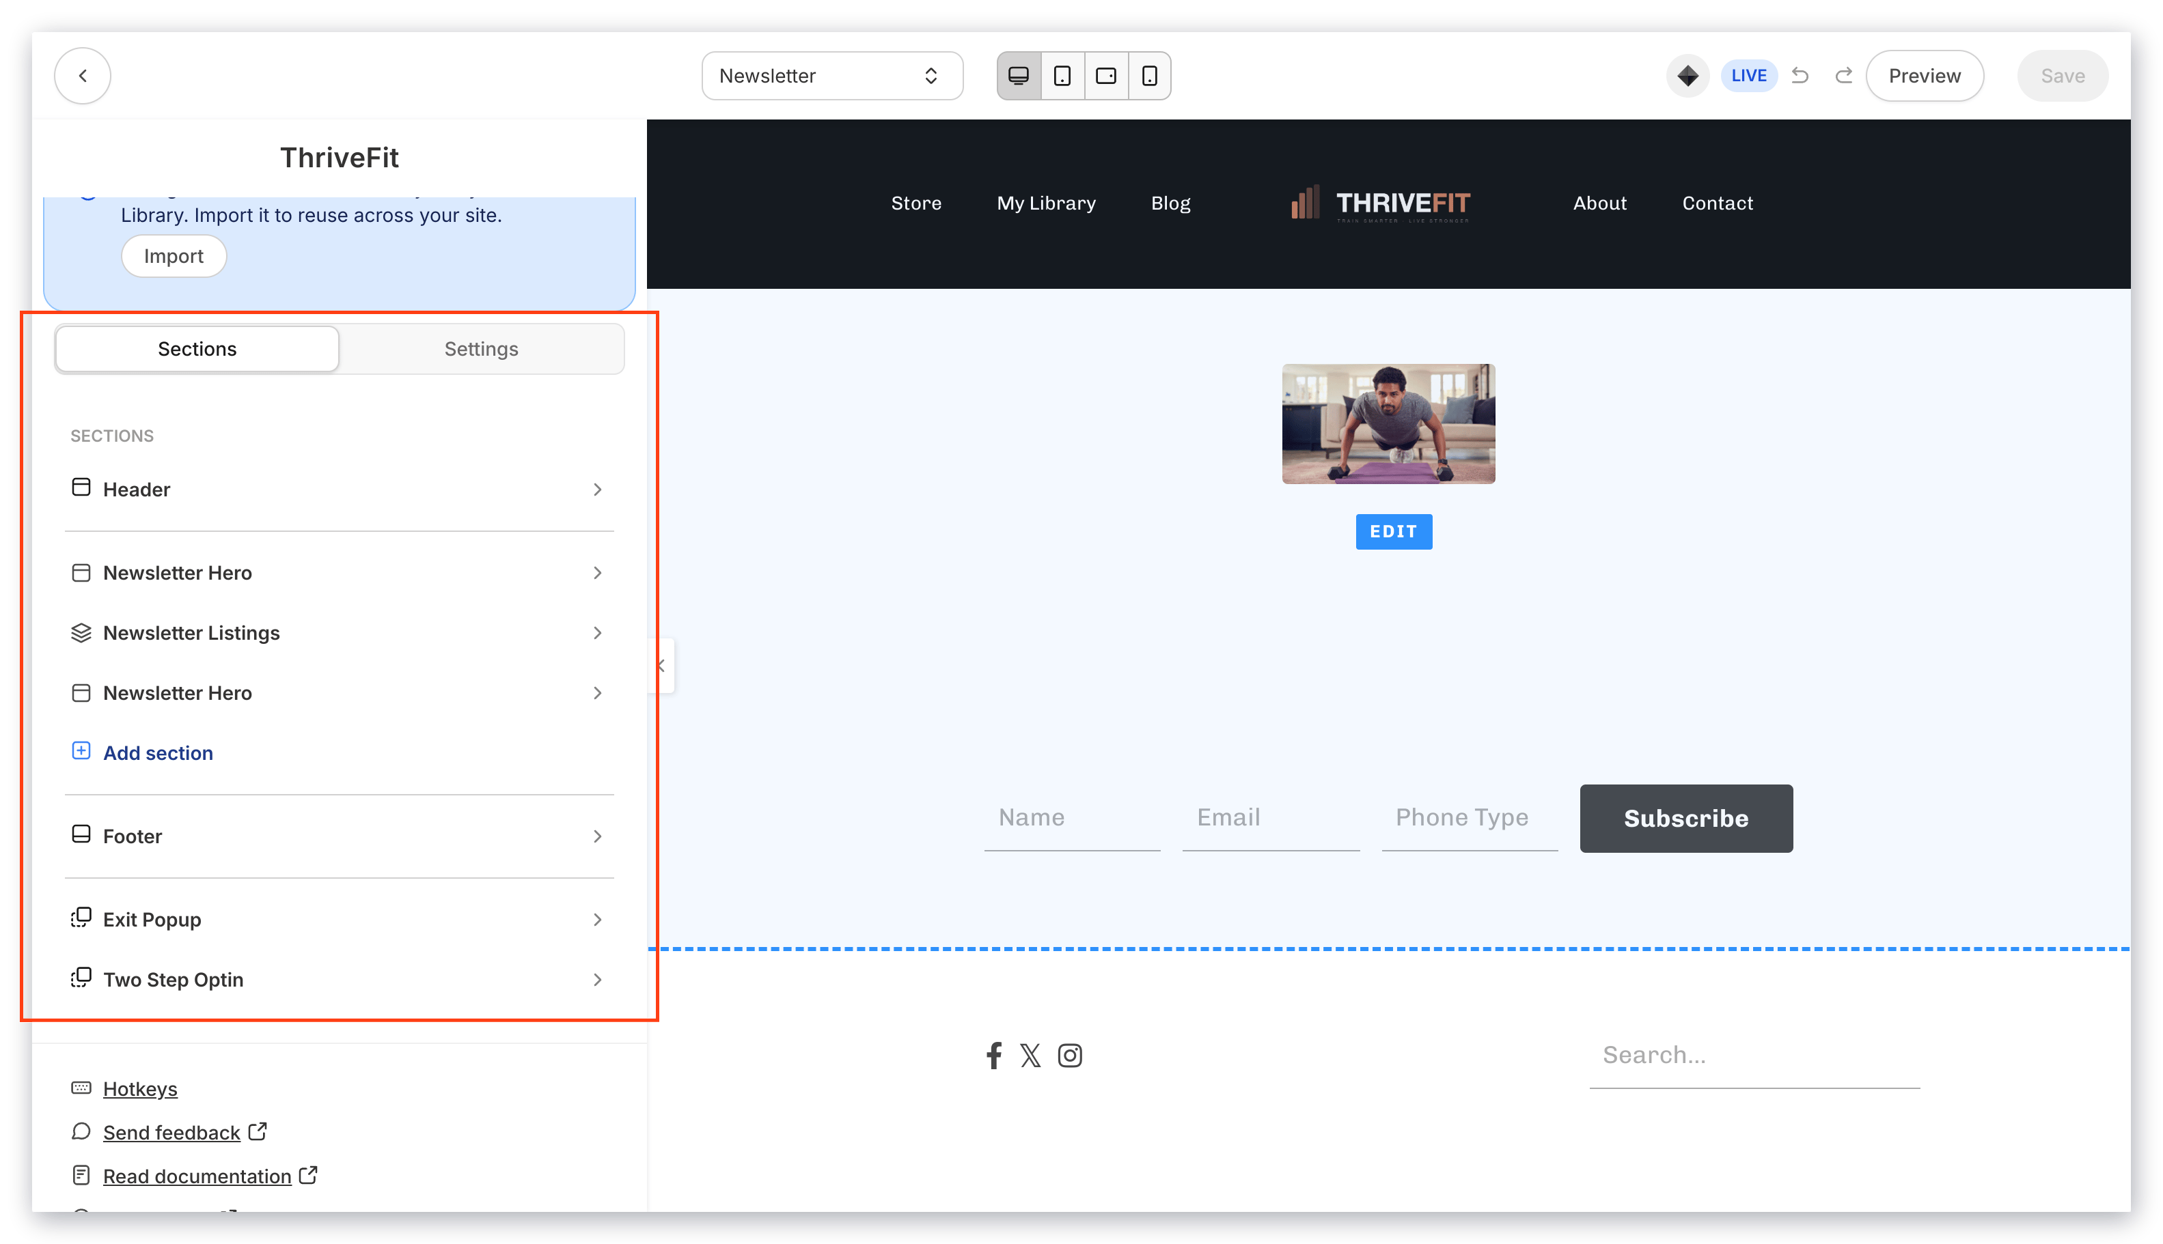Open Read documentation link
This screenshot has width=2163, height=1244.
(197, 1176)
